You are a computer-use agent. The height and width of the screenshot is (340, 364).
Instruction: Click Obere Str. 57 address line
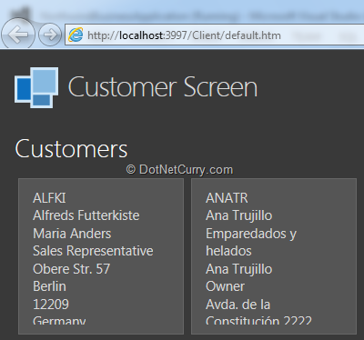pyautogui.click(x=71, y=269)
